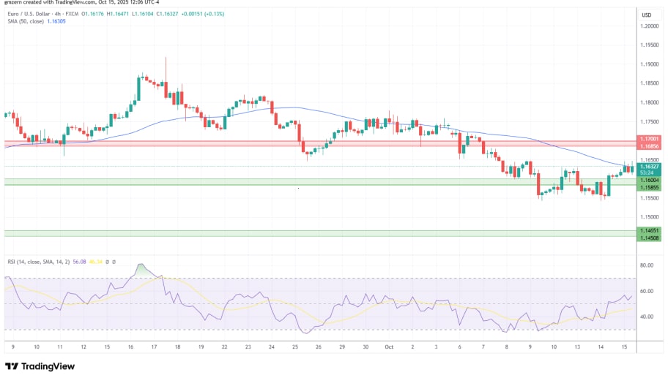
Task: Click the 1.16004 green price label
Action: (x=648, y=180)
